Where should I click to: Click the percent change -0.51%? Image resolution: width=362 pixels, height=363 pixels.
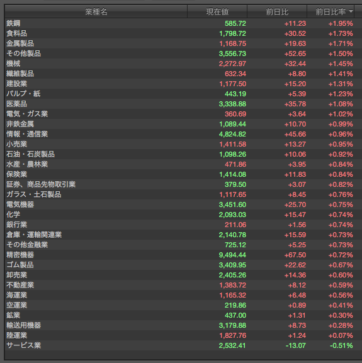click(x=341, y=345)
